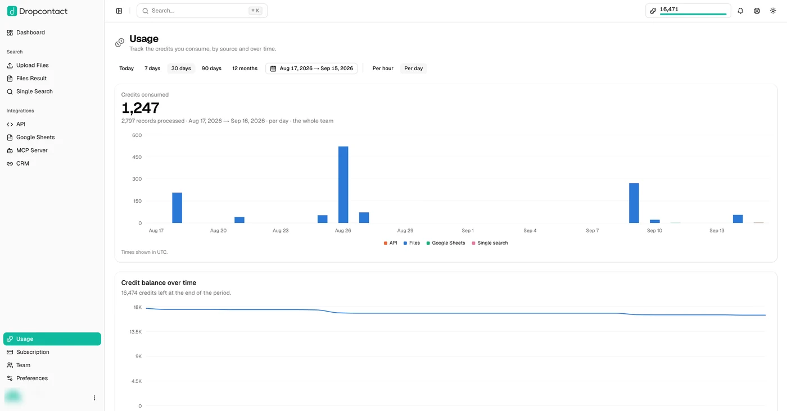
Task: Open the Aug 17 – Sep 15 date picker
Action: (311, 68)
